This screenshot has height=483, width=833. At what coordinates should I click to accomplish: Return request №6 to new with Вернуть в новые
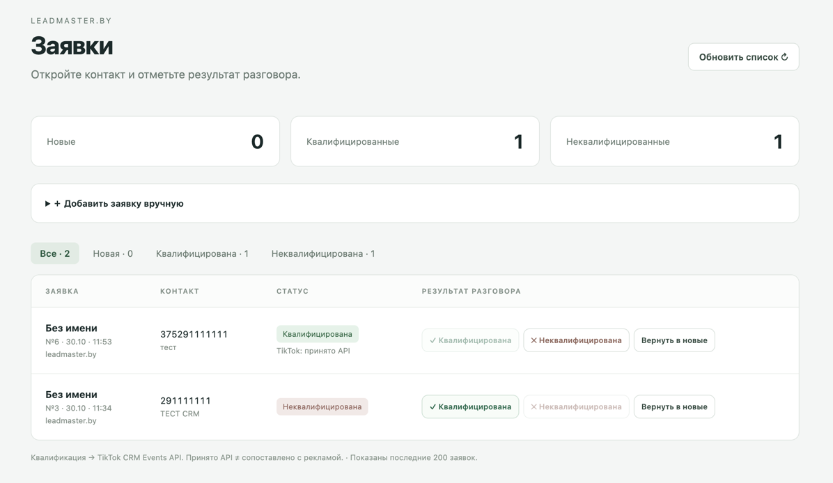click(x=674, y=340)
